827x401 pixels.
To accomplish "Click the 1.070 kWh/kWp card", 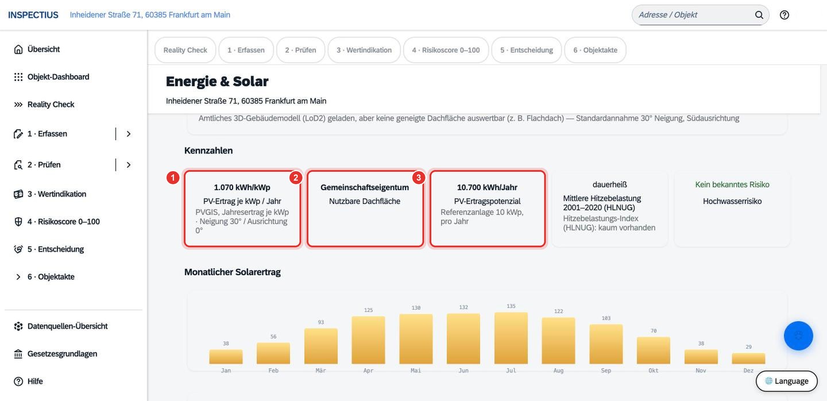I will tap(242, 209).
